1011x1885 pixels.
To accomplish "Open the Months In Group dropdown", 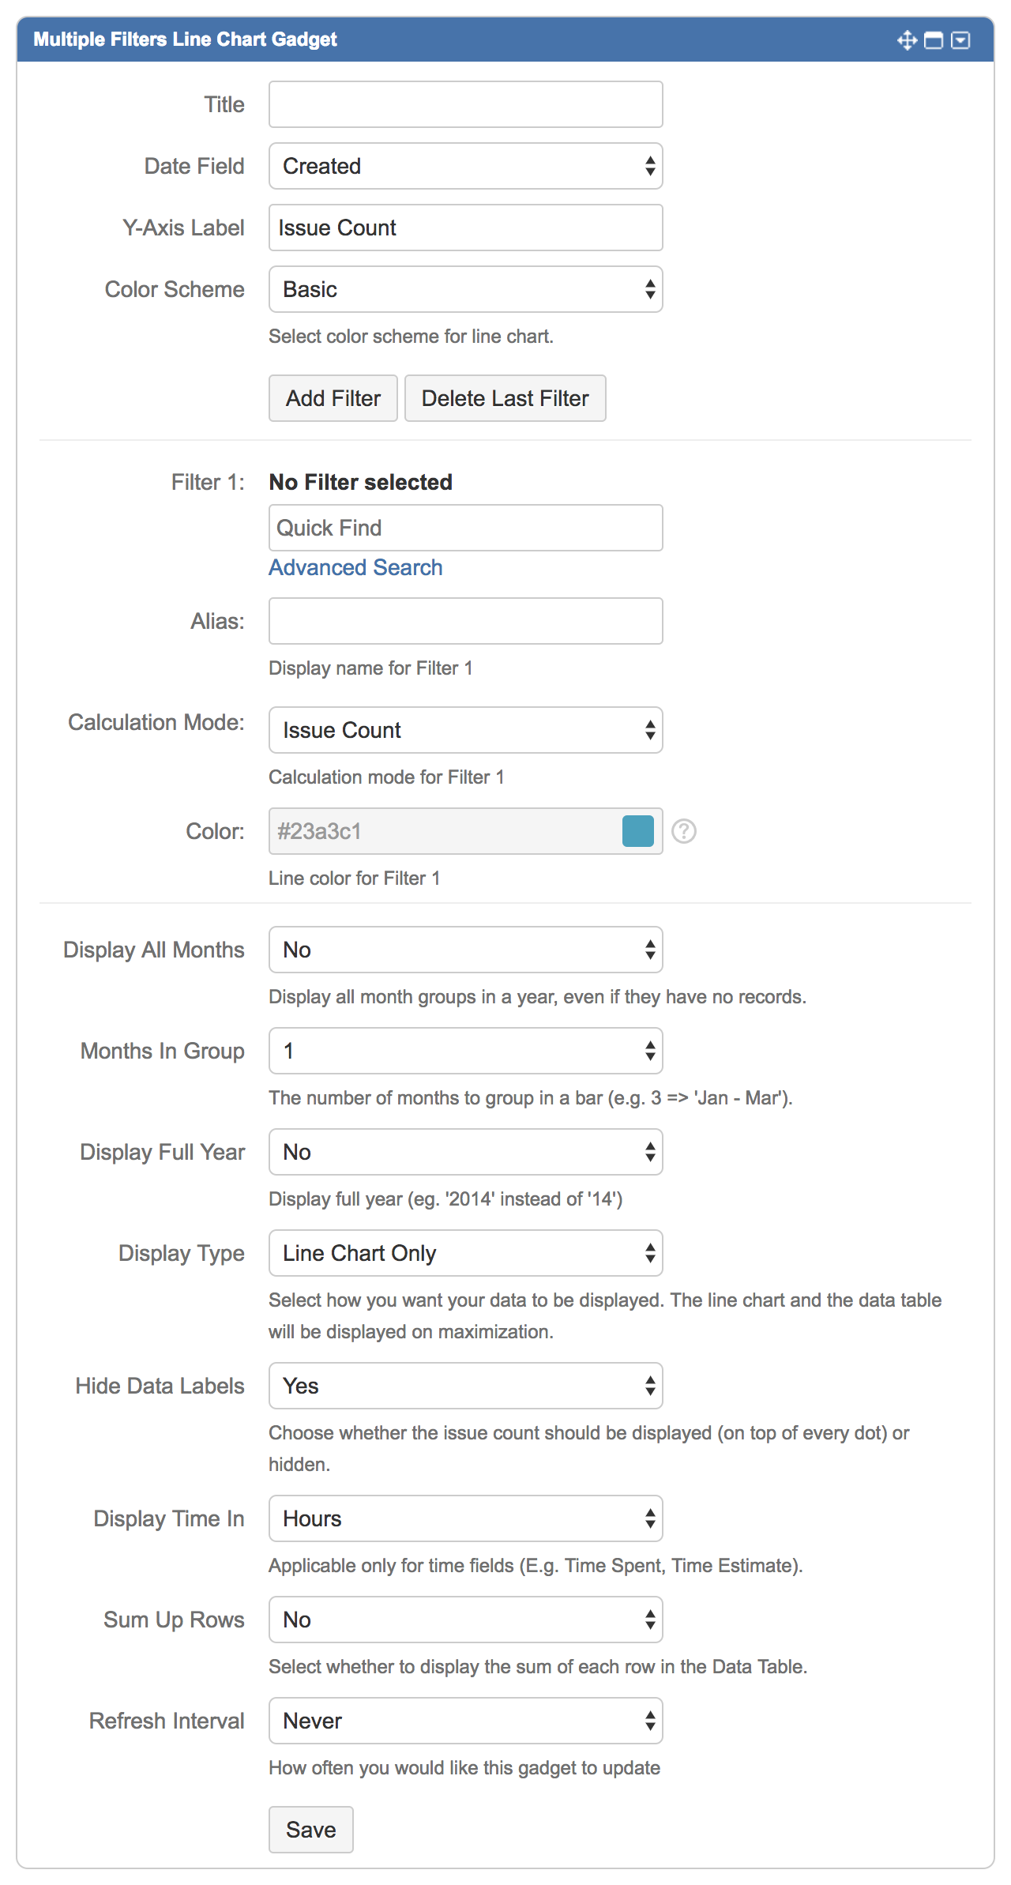I will (464, 1051).
